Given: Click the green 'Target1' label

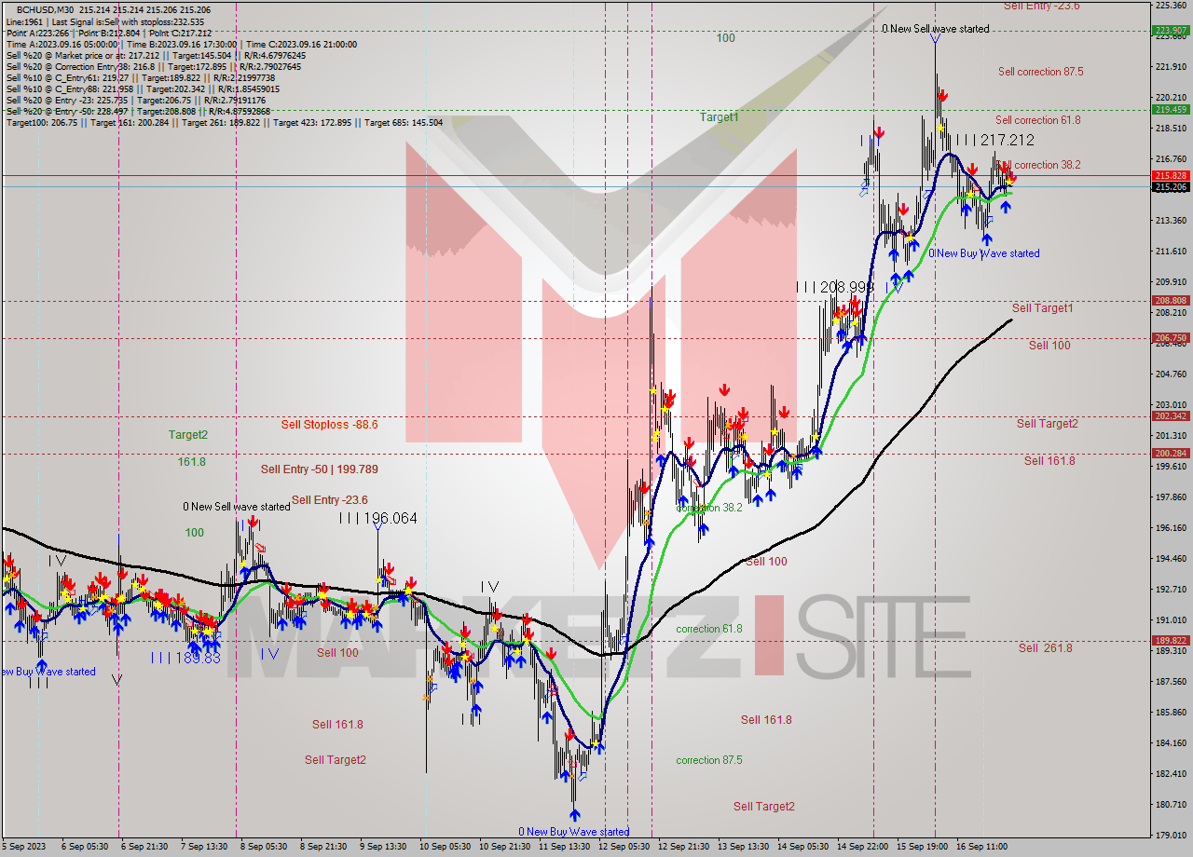Looking at the screenshot, I should click(x=720, y=117).
